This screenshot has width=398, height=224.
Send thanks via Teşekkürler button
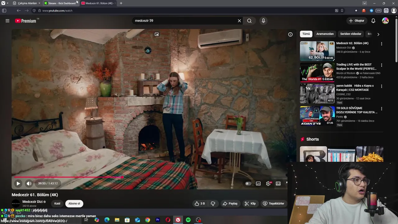[274, 203]
